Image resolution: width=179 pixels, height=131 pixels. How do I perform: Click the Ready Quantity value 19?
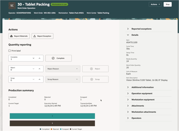coord(128,61)
